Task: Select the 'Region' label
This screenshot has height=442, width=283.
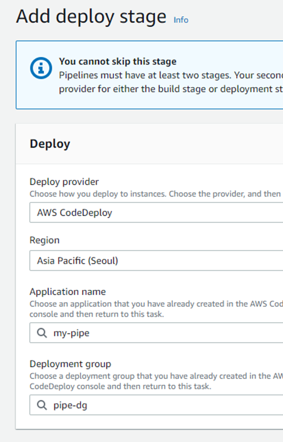Action: tap(44, 240)
